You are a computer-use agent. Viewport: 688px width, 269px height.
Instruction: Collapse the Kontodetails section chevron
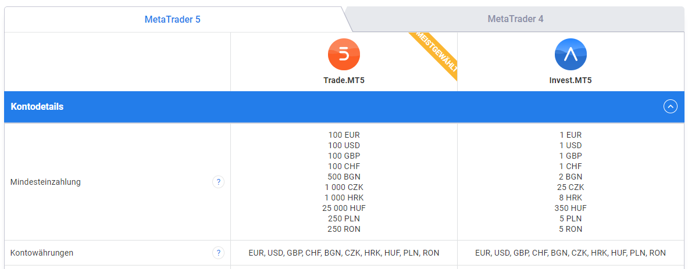click(x=671, y=106)
